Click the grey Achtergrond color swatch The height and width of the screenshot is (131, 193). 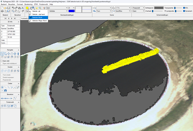coord(159,7)
